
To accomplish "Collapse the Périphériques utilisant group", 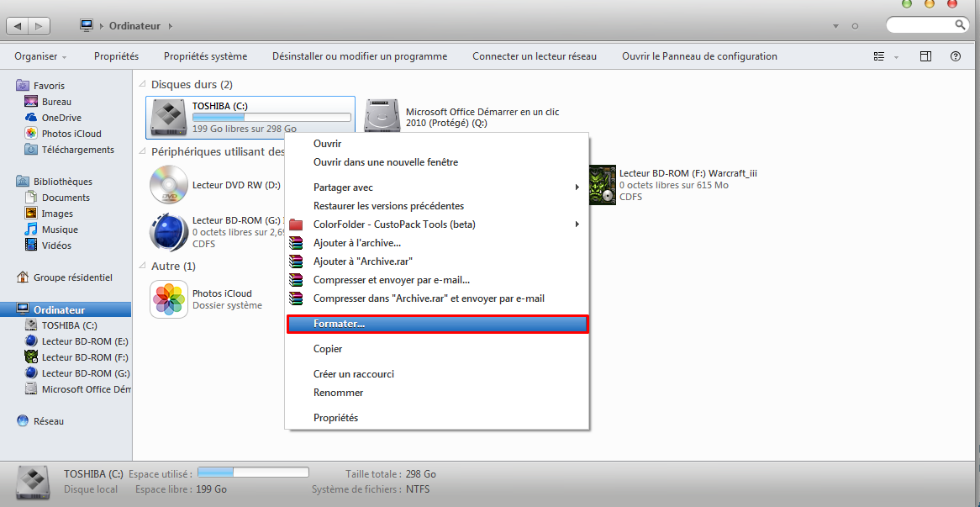I will 143,151.
